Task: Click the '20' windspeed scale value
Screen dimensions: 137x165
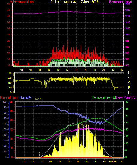Action: (8, 41)
